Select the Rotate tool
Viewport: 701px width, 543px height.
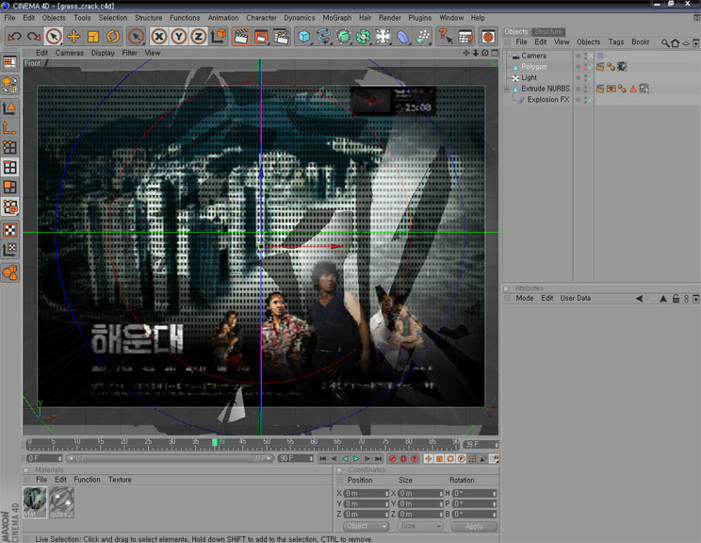tap(113, 36)
